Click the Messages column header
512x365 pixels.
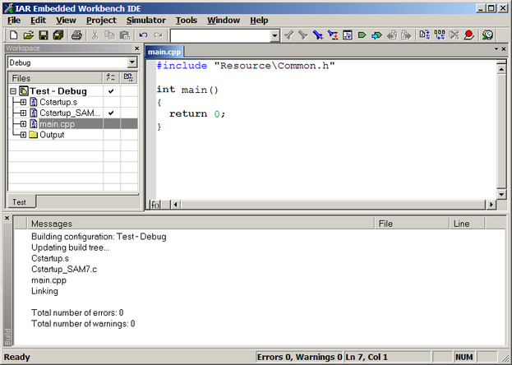tap(201, 224)
